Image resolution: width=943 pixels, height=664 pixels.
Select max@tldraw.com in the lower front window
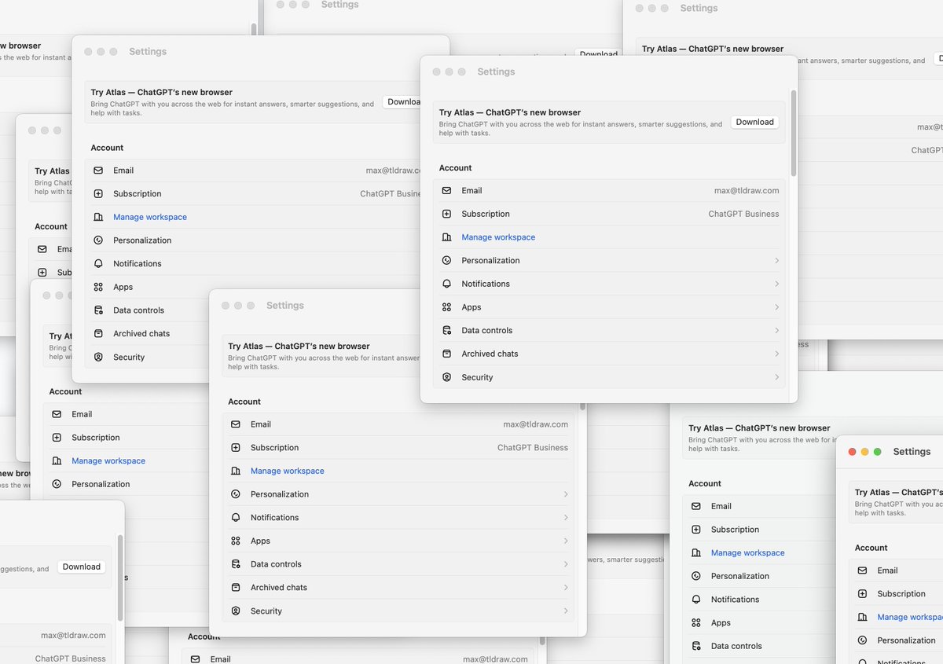(536, 424)
